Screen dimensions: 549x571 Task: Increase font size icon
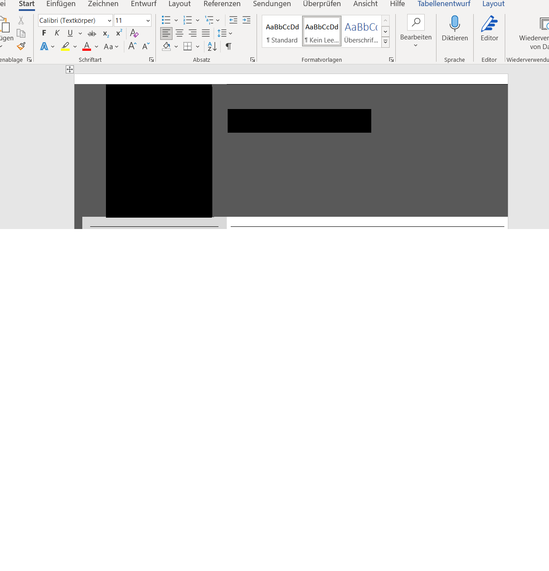pyautogui.click(x=132, y=46)
